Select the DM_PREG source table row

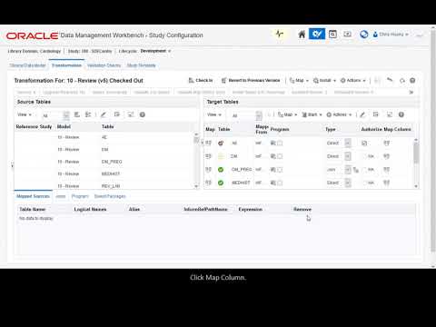click(104, 162)
